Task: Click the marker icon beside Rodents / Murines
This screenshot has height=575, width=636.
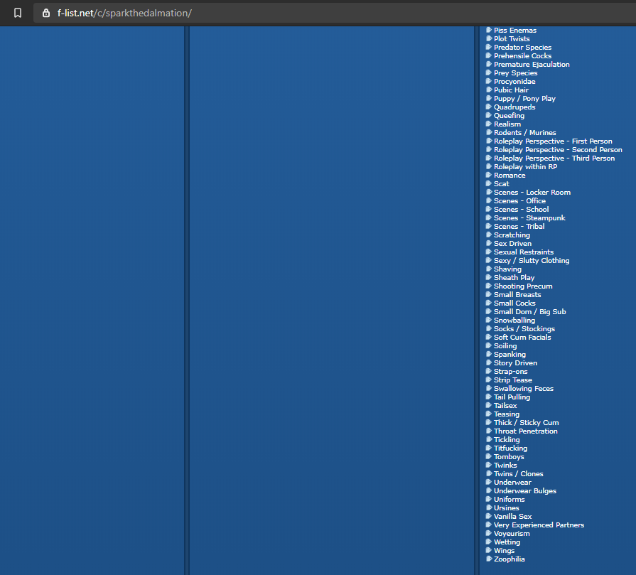Action: (x=489, y=132)
